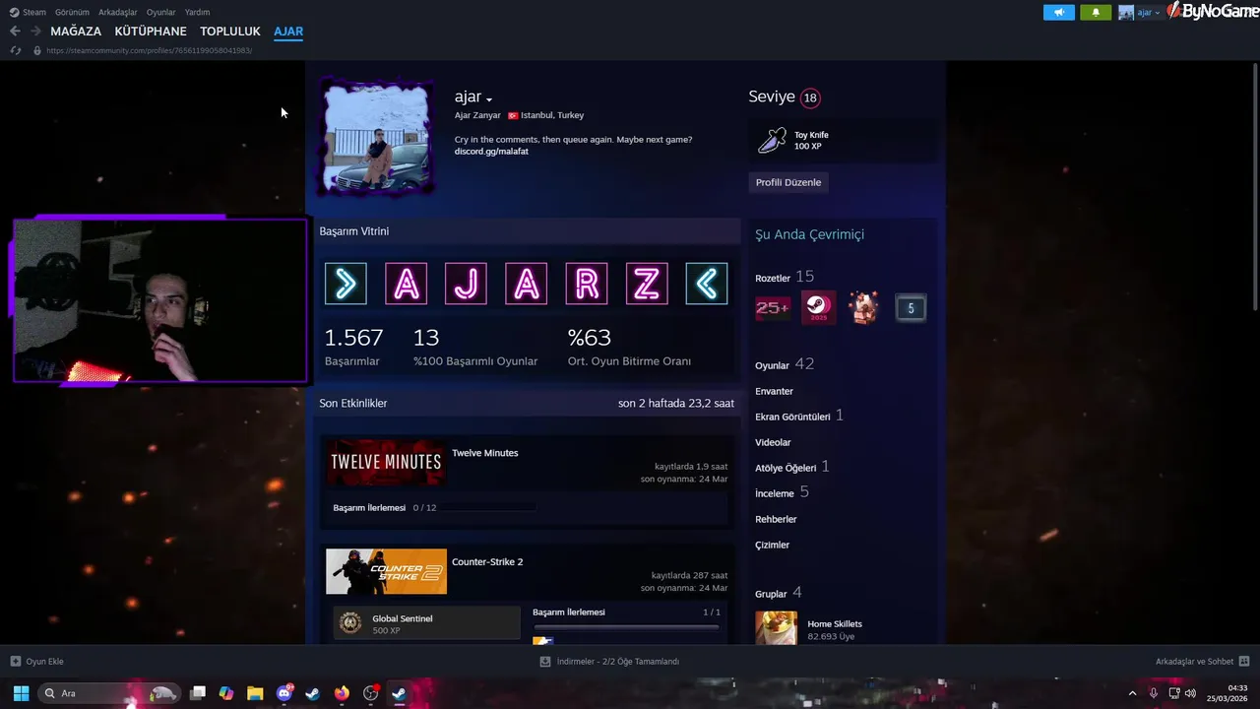Image resolution: width=1260 pixels, height=709 pixels.
Task: Open the Counter-Strike 2 title link
Action: tap(487, 562)
